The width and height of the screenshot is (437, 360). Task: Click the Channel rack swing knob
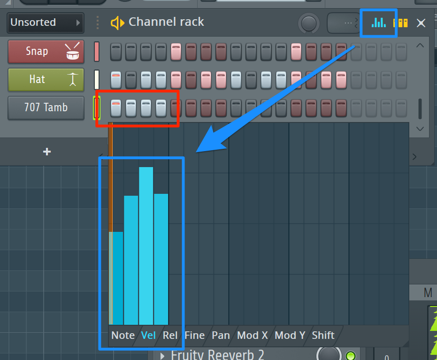pos(308,23)
